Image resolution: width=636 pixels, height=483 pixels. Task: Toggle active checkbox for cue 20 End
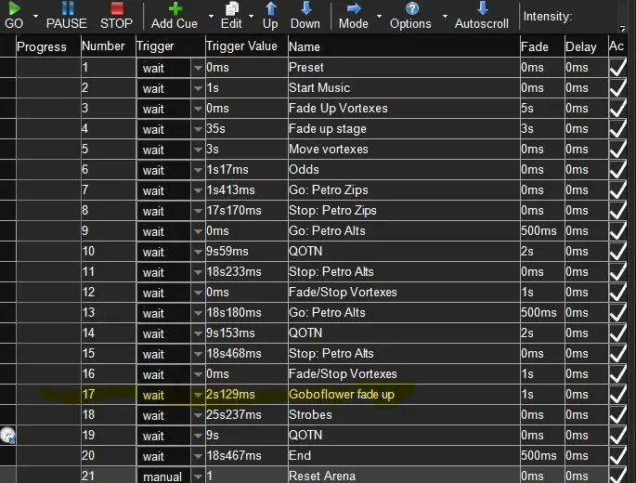(617, 456)
